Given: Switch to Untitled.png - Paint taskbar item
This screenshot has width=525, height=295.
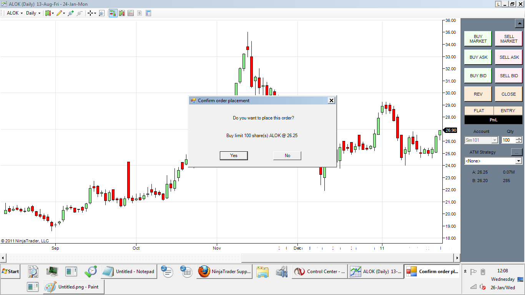Looking at the screenshot, I should [x=73, y=287].
